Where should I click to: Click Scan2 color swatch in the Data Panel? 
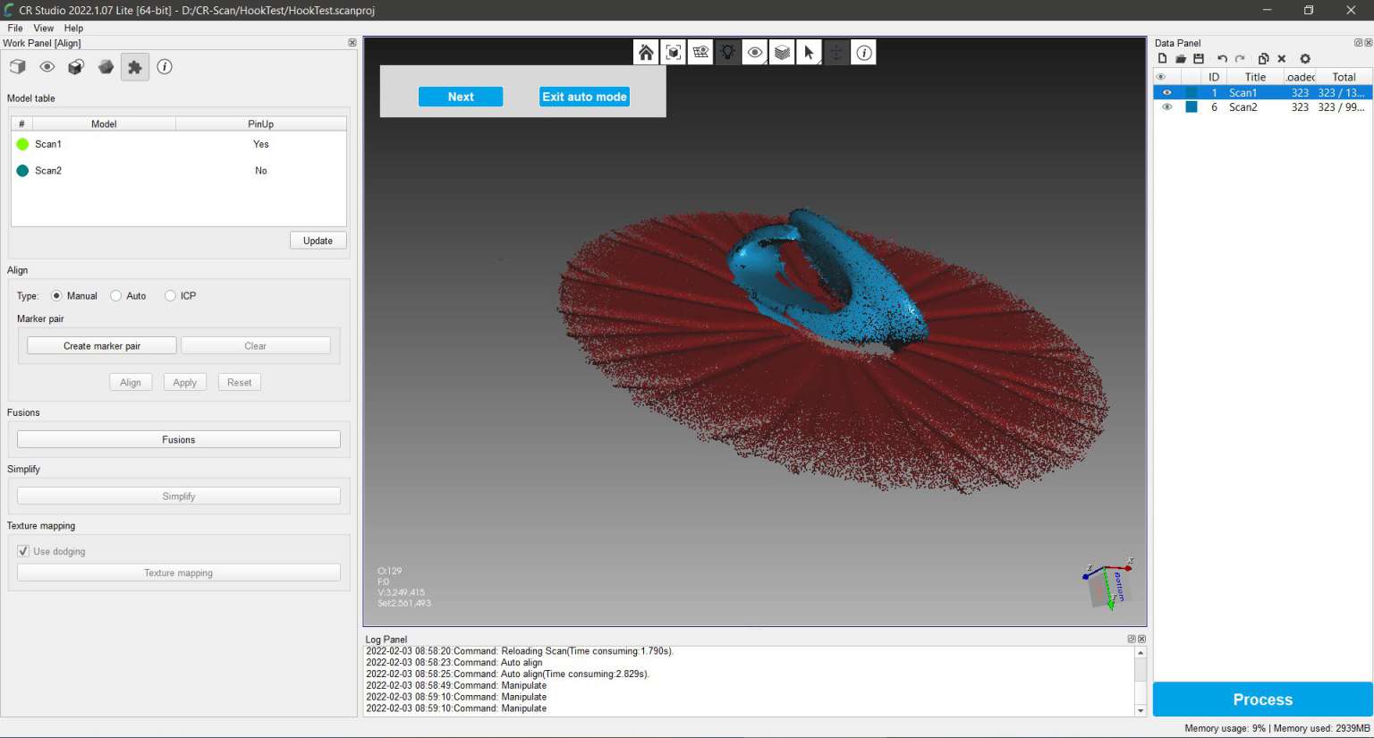[x=1192, y=106]
